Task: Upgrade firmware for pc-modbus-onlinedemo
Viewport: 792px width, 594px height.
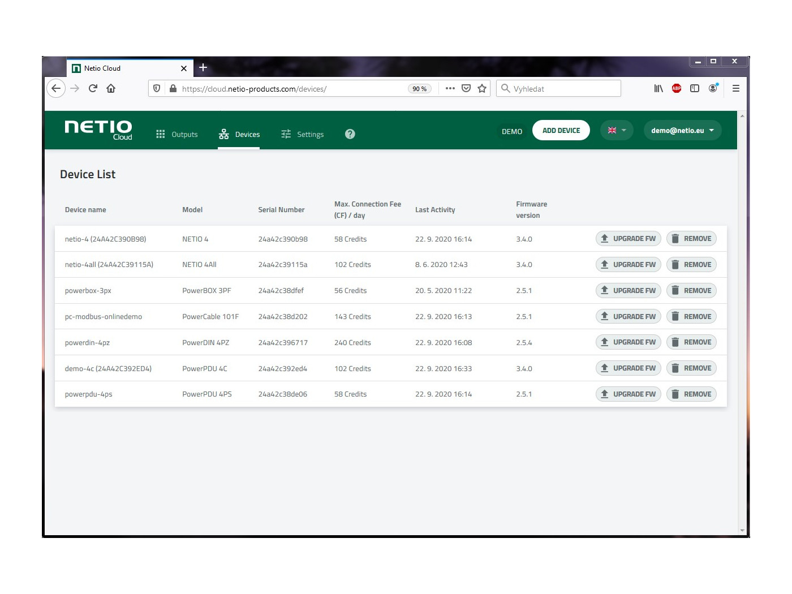Action: [x=629, y=317]
